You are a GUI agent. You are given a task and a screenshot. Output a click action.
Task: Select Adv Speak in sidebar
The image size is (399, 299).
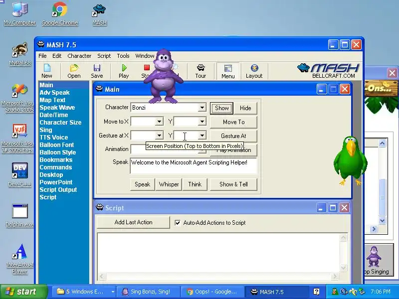tap(54, 93)
